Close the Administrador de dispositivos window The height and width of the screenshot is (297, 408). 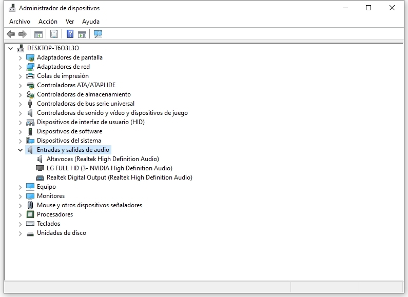click(392, 8)
